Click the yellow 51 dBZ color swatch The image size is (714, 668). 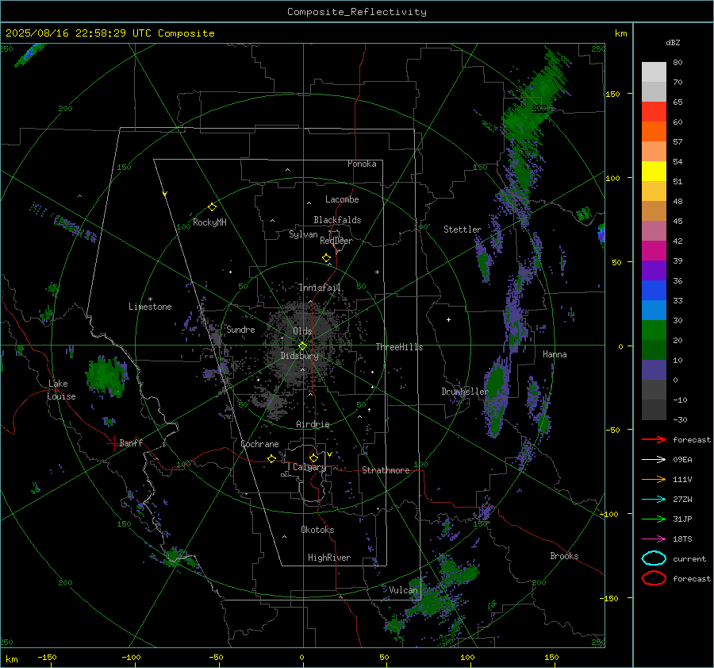click(654, 172)
